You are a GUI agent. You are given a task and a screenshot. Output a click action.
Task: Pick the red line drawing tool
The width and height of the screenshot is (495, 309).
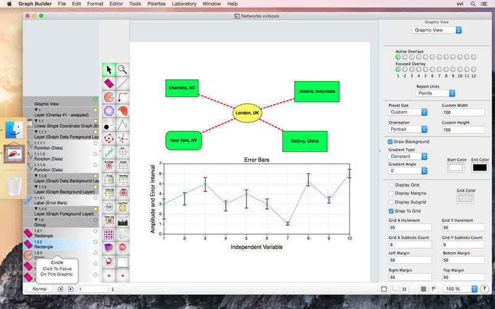click(123, 83)
